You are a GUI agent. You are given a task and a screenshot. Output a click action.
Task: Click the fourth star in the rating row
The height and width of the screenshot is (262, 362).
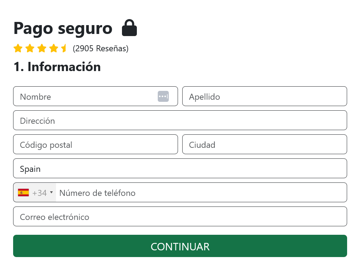click(x=53, y=48)
